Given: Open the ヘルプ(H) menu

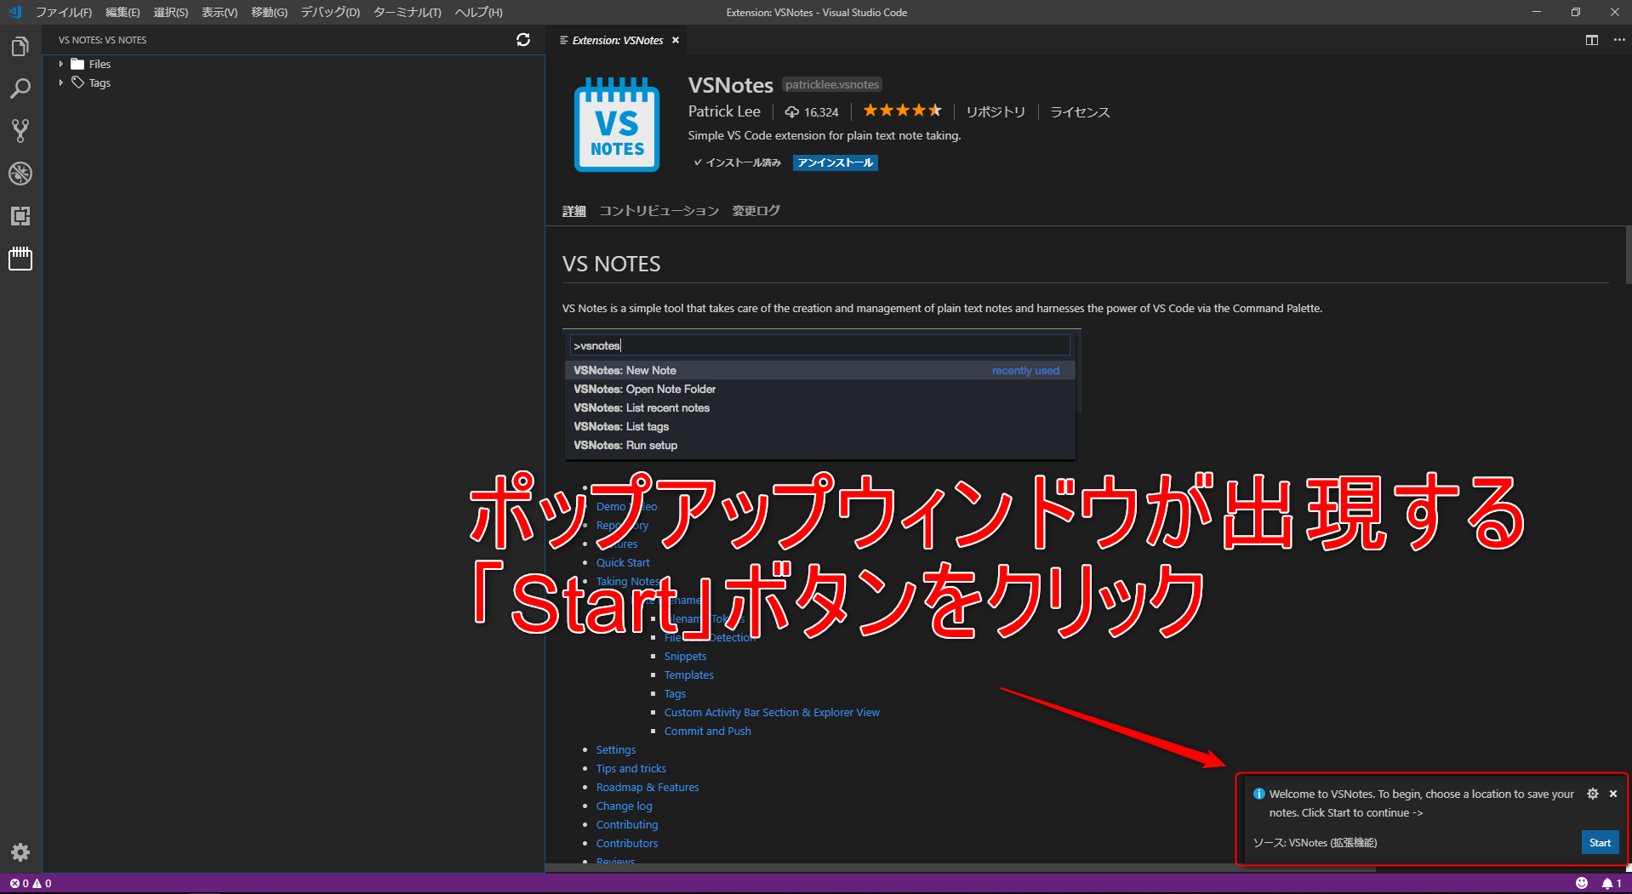Looking at the screenshot, I should [x=479, y=12].
